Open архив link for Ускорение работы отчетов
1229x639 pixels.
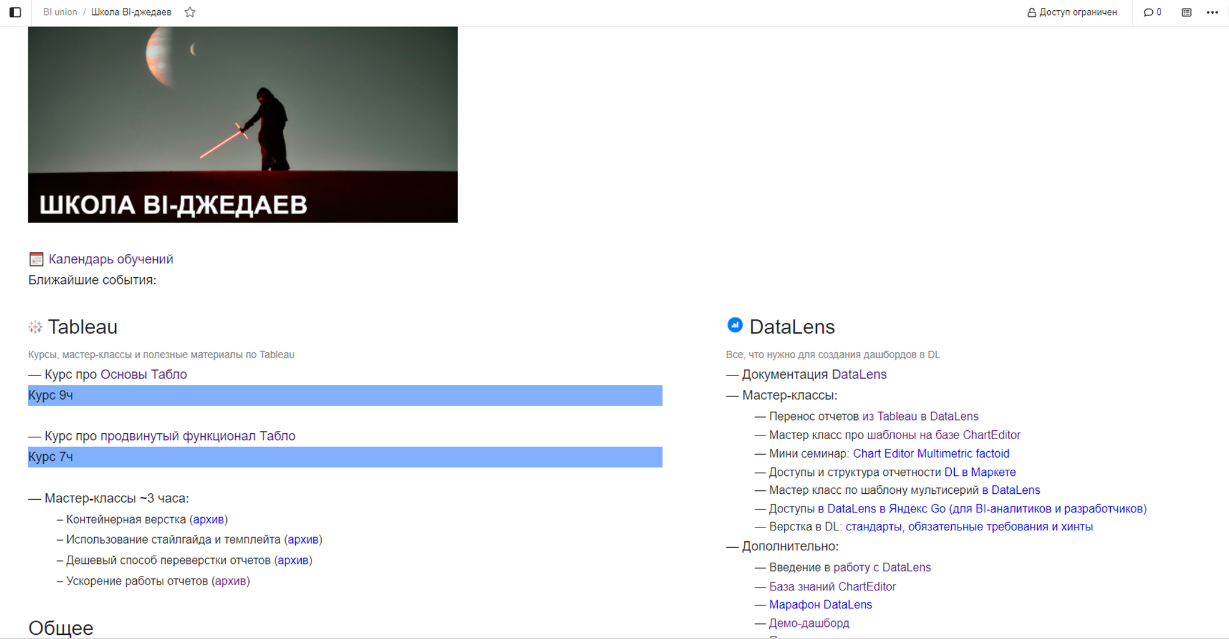pyautogui.click(x=230, y=581)
